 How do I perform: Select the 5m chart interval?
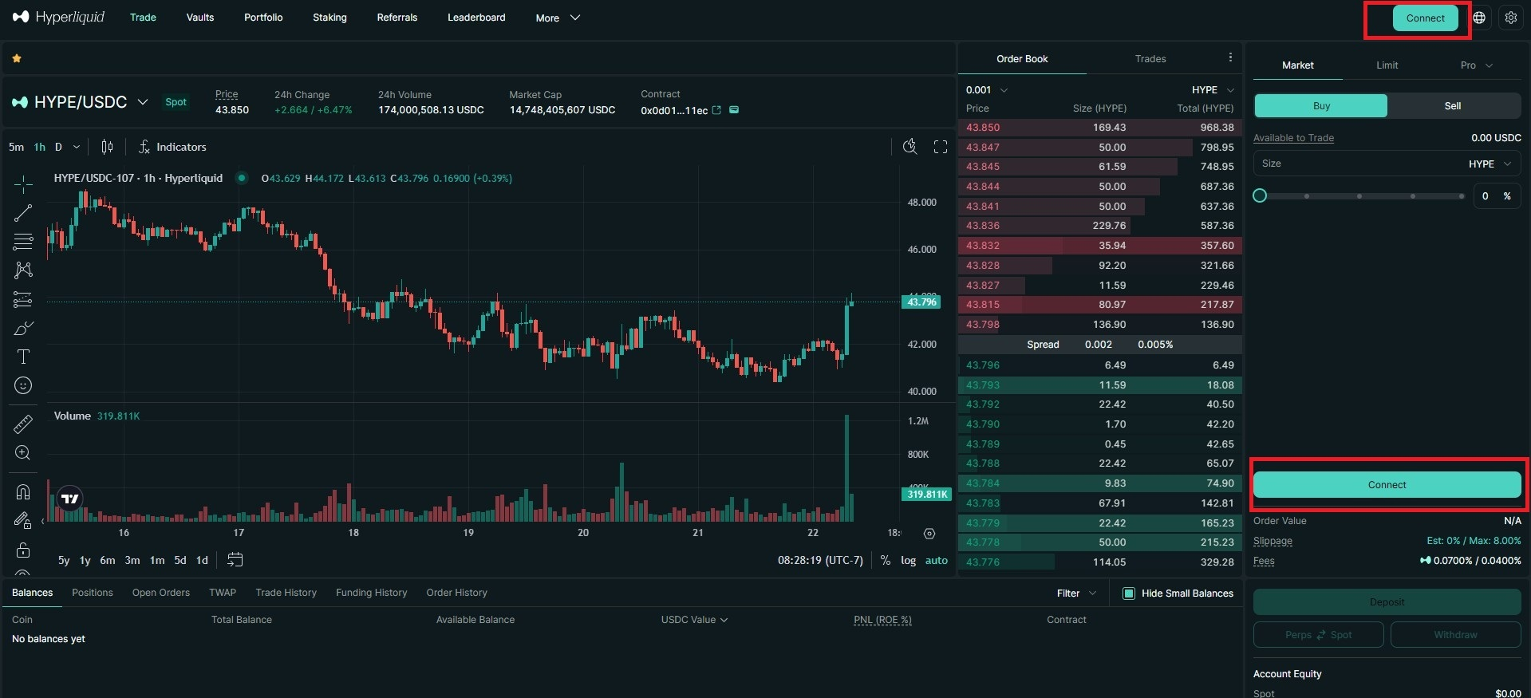tap(16, 147)
